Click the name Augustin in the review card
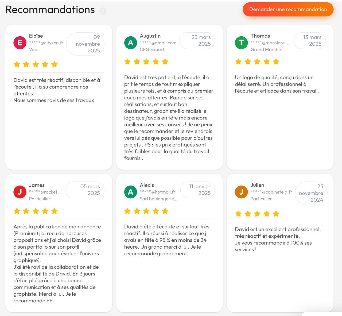The height and width of the screenshot is (316, 342). 150,36
